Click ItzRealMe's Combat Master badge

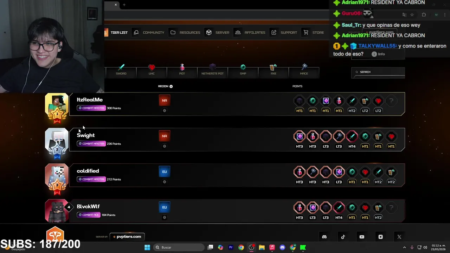point(91,108)
